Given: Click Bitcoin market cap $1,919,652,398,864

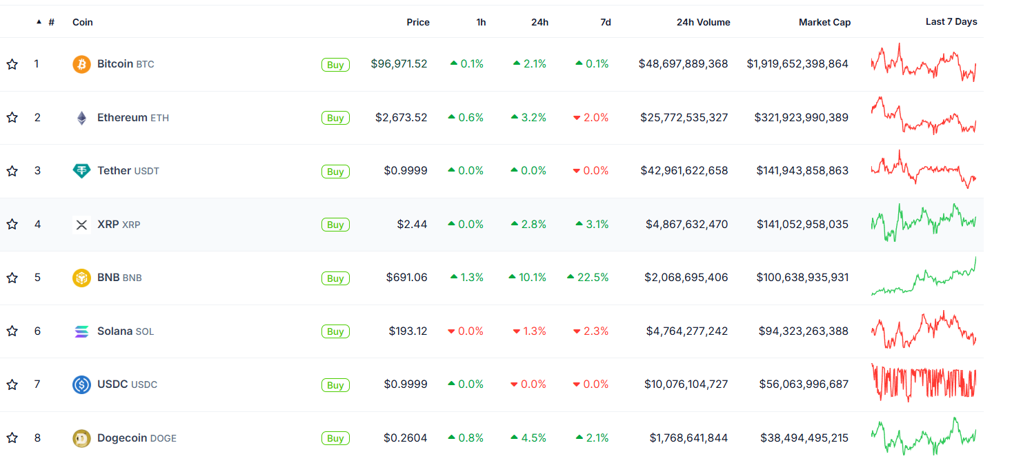Looking at the screenshot, I should 797,64.
